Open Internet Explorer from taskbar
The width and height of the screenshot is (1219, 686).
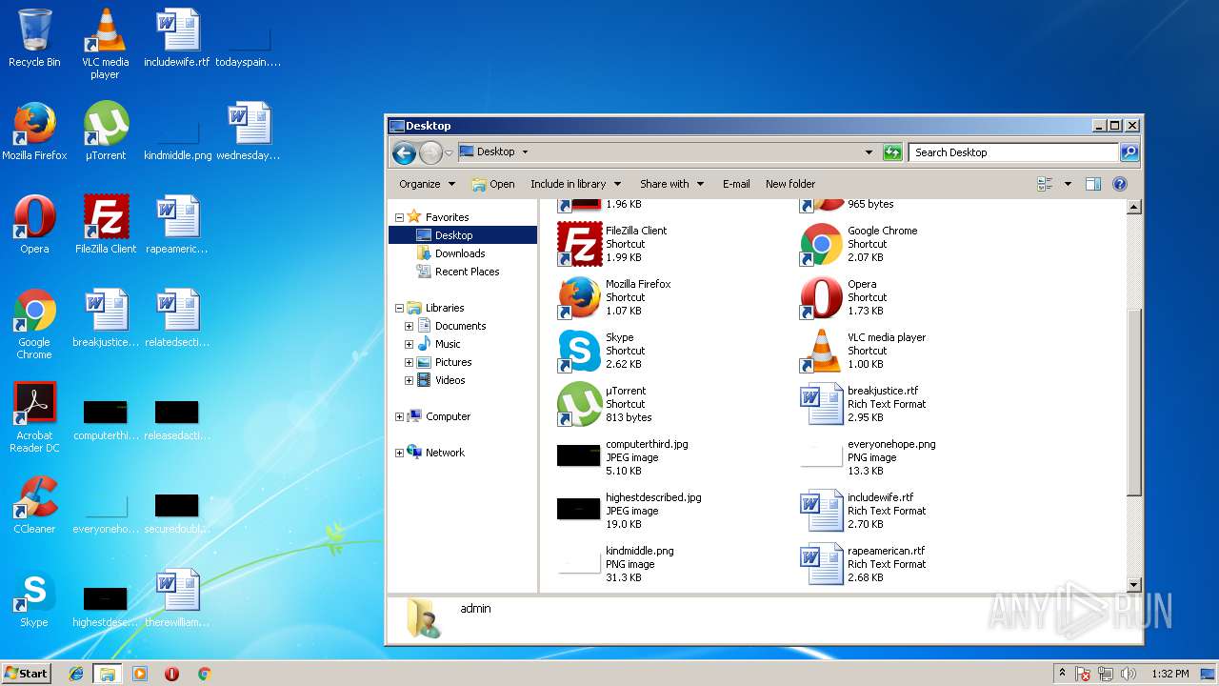[x=77, y=674]
